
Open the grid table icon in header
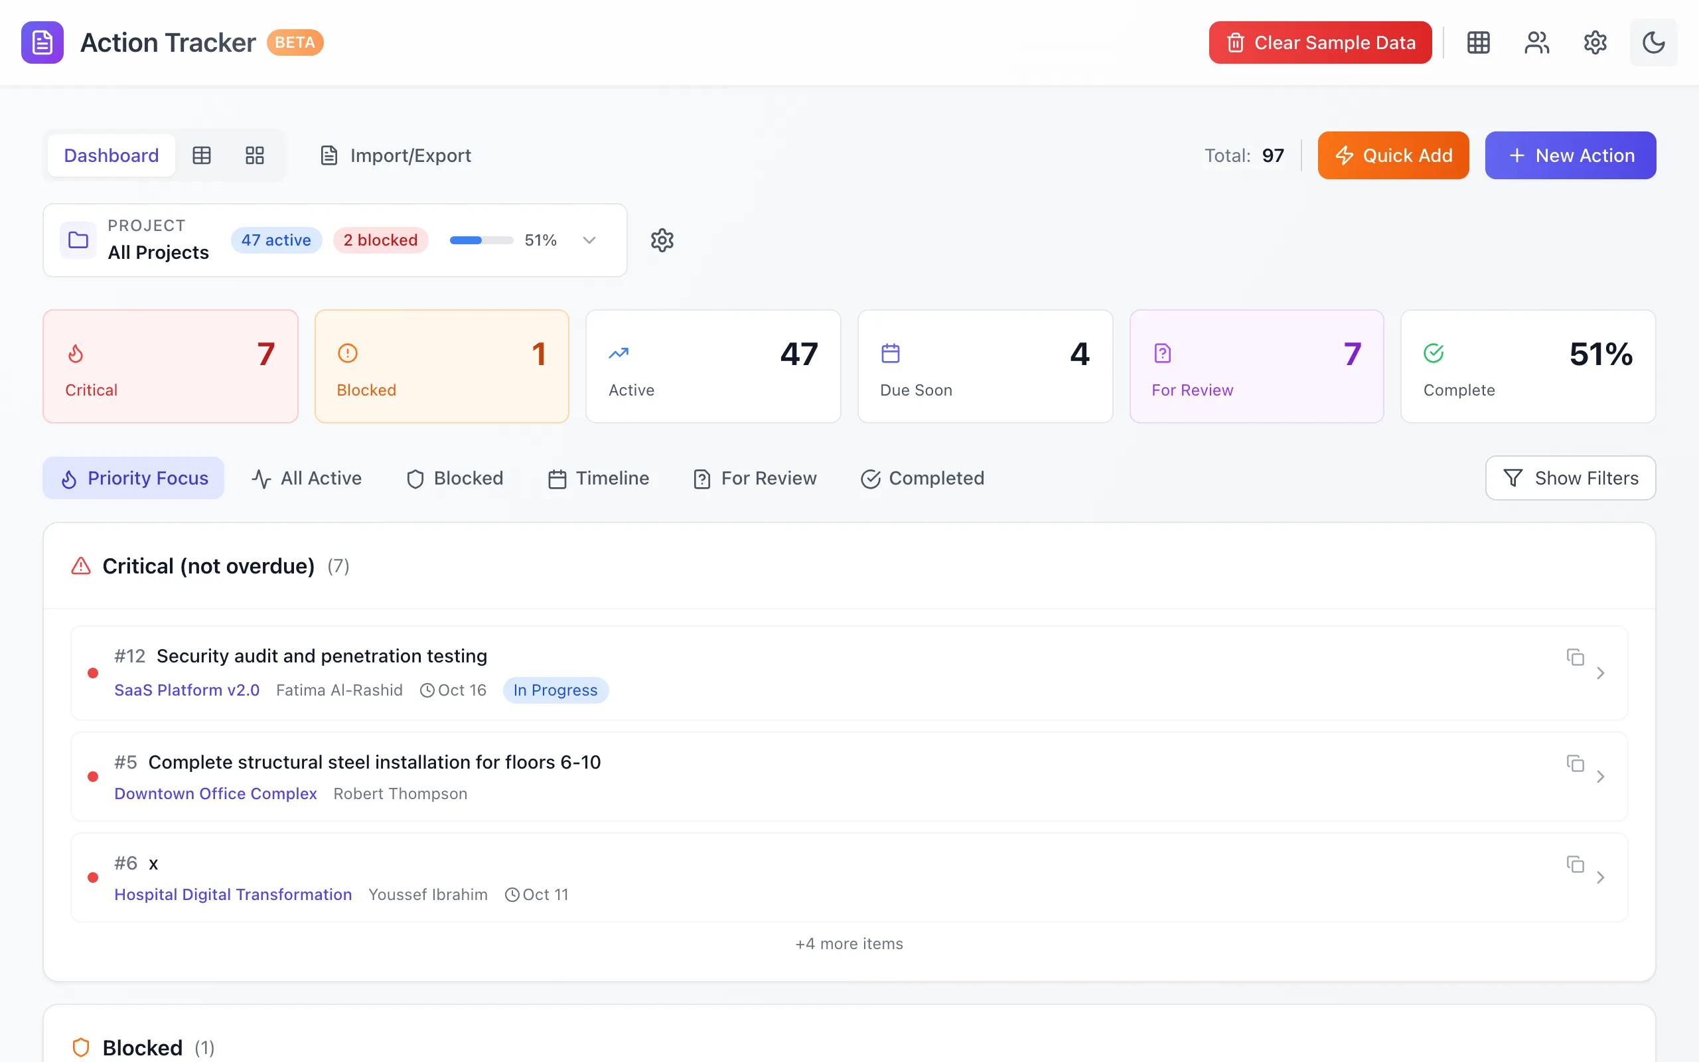(1478, 43)
